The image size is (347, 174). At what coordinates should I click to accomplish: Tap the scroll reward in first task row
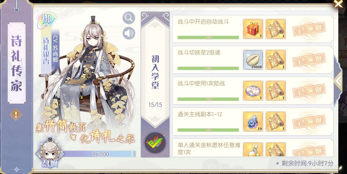click(x=276, y=29)
